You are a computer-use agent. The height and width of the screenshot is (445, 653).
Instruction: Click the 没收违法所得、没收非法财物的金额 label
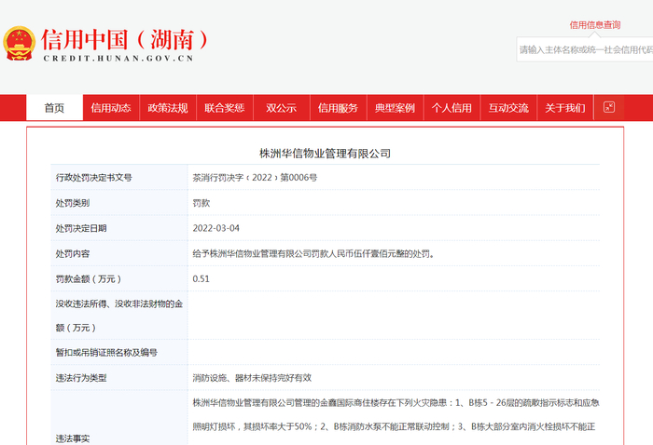tap(119, 316)
